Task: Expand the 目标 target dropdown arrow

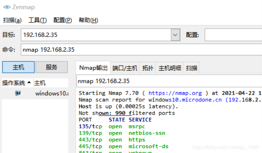Action: pos(175,35)
